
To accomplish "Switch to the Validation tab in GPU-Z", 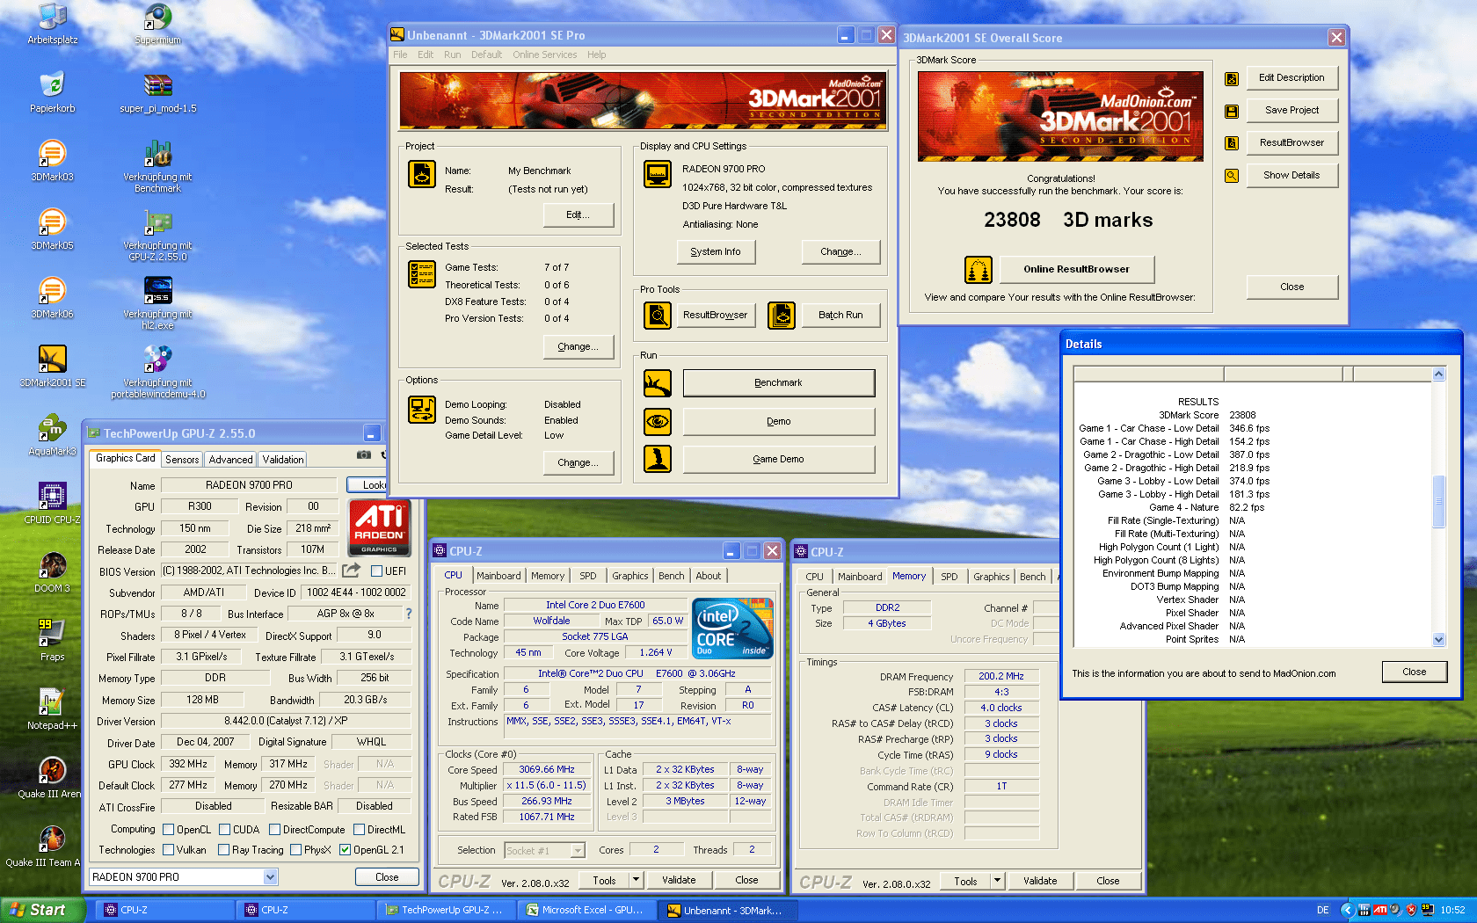I will pos(283,460).
